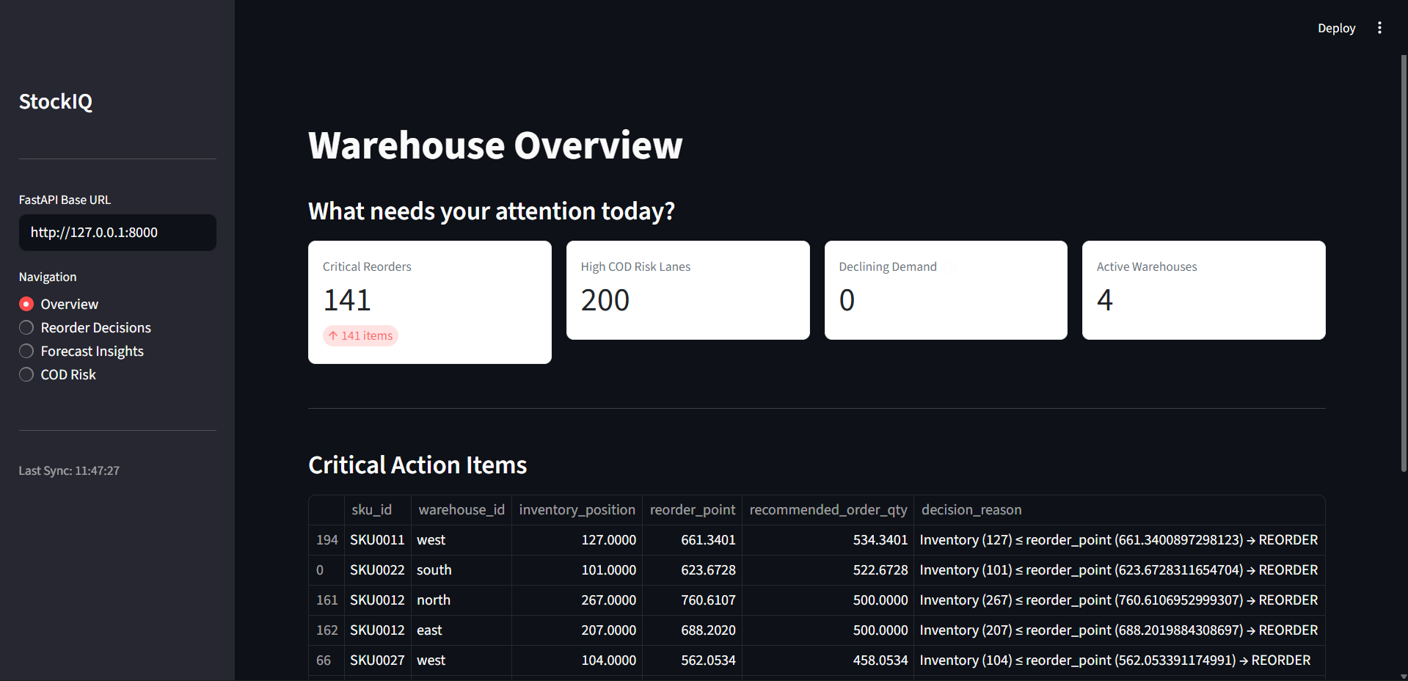Click the Critical Reorders metric card
The image size is (1408, 681).
tap(429, 301)
